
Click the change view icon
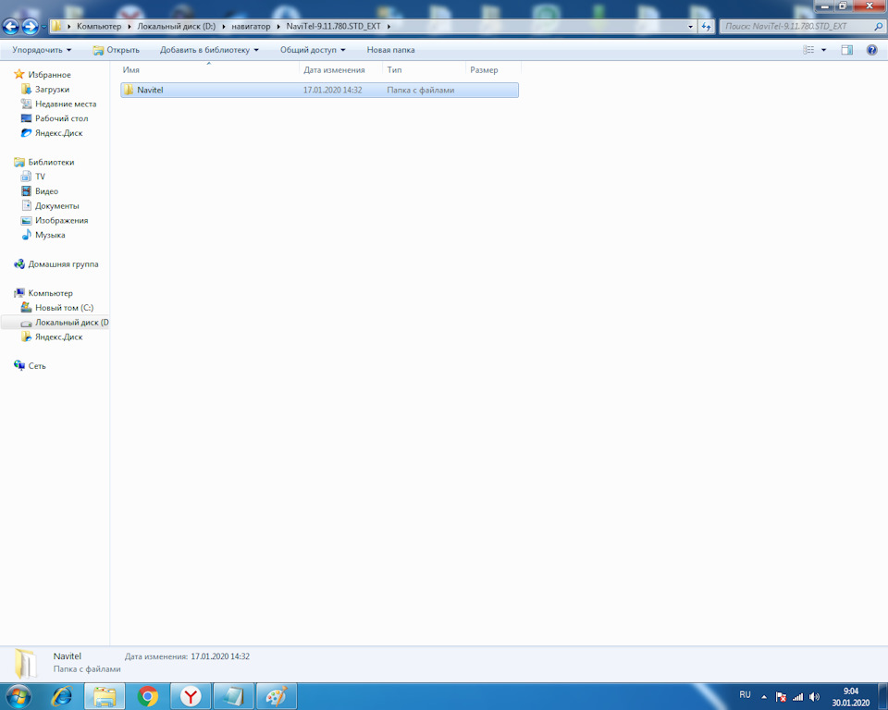pos(808,50)
